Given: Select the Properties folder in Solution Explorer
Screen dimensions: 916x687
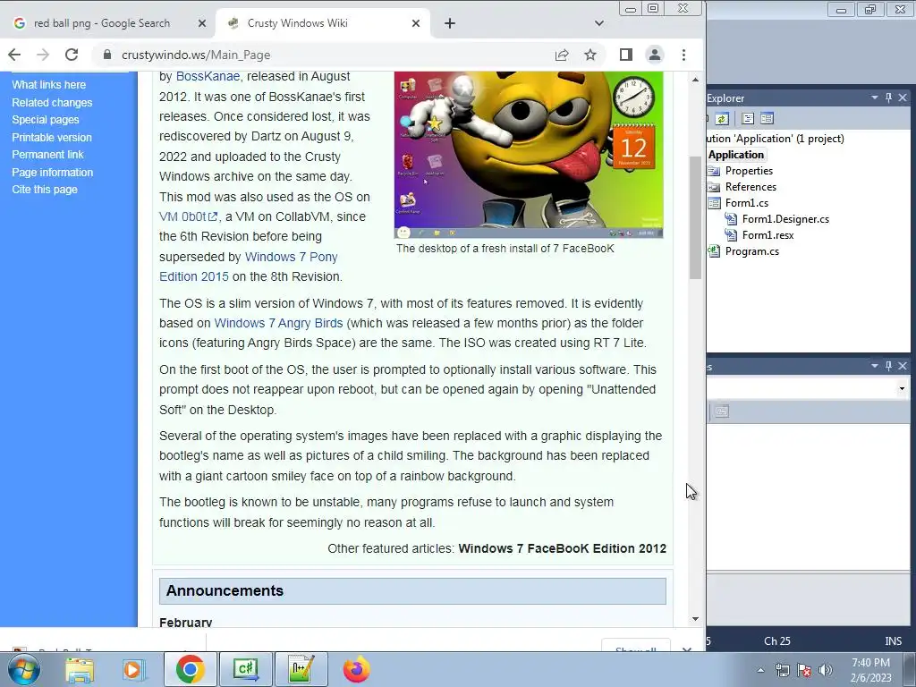Looking at the screenshot, I should click(x=749, y=171).
